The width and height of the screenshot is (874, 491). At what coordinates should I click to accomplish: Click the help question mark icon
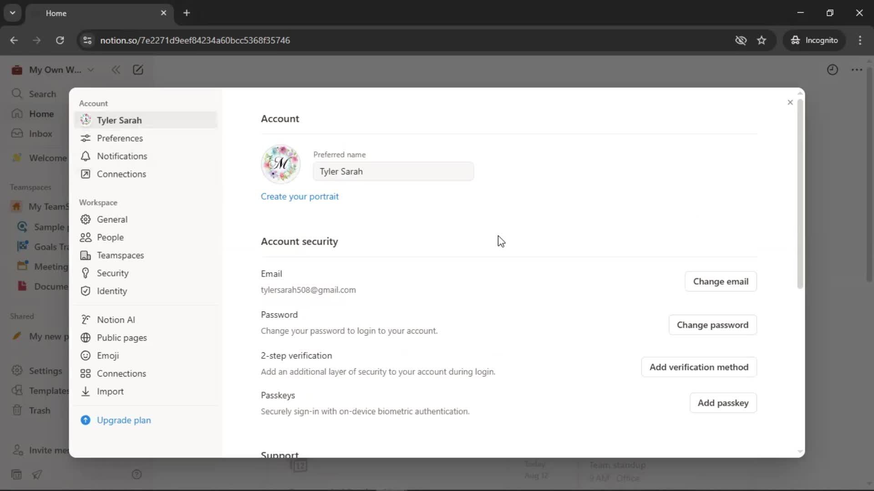(x=137, y=475)
